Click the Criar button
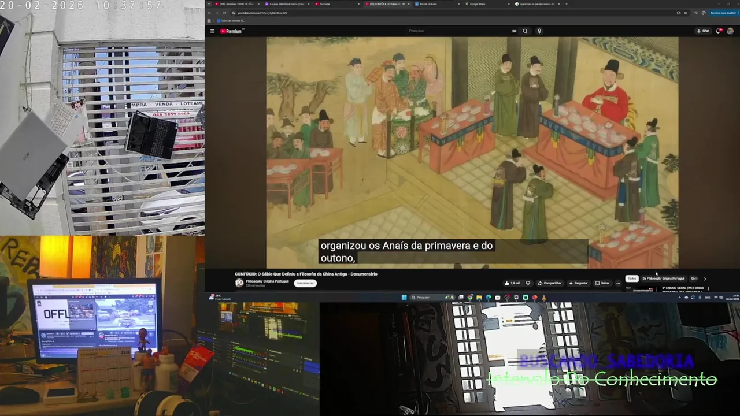The width and height of the screenshot is (740, 416). (703, 31)
